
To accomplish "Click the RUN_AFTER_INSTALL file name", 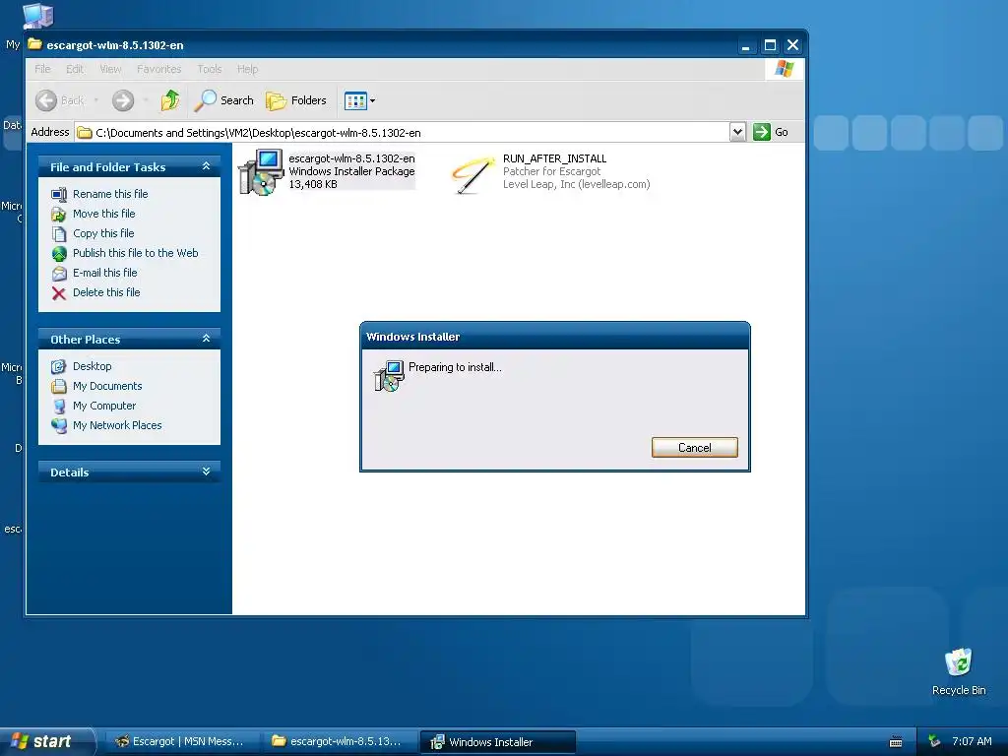I will pos(554,158).
